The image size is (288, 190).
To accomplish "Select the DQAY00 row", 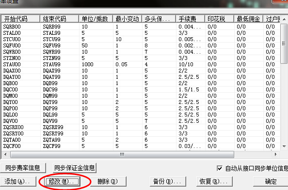I will coord(141,77).
